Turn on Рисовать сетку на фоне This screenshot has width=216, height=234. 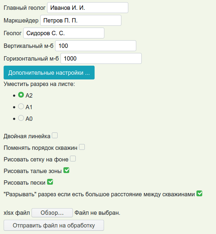(73, 159)
